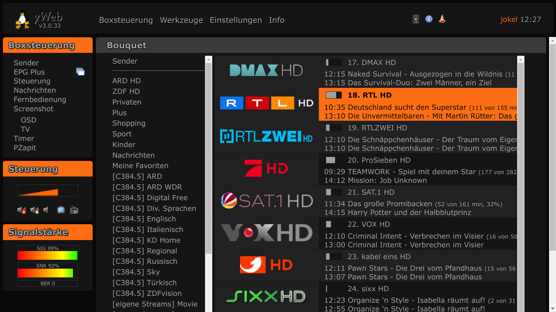556x312 pixels.
Task: Open the Boxsteuerung top menu
Action: tap(126, 20)
